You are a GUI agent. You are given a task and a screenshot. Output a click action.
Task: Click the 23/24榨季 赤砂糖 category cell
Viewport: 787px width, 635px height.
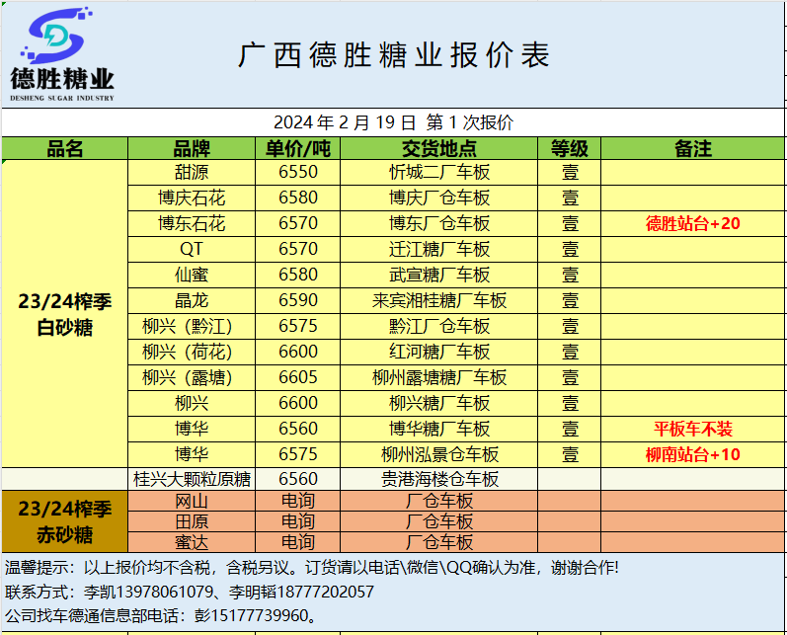pos(65,521)
